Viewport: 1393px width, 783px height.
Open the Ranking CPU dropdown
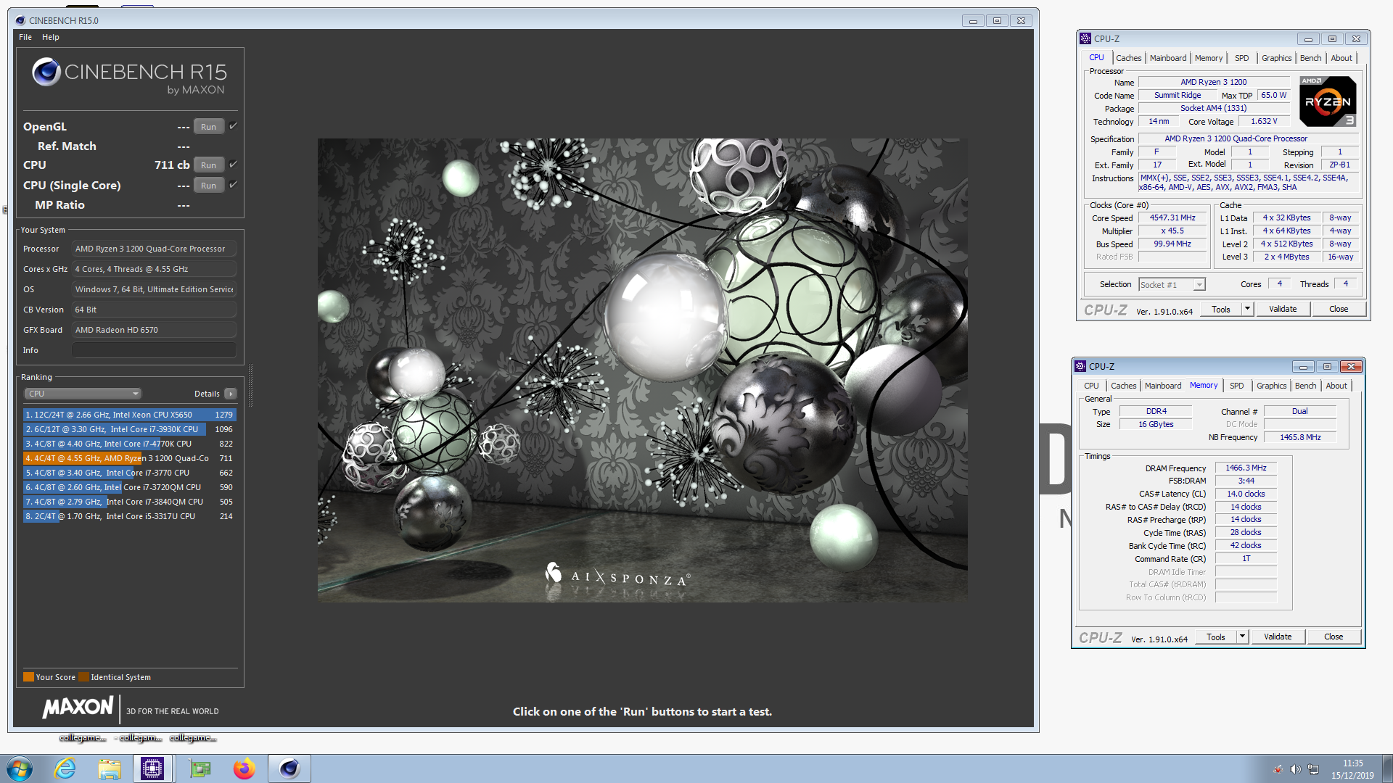click(x=83, y=394)
